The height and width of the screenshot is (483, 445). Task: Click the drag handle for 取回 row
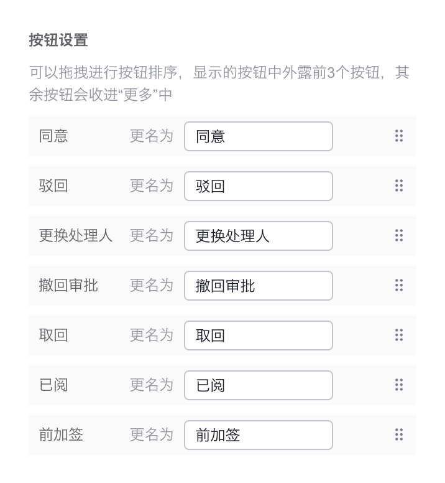[399, 335]
